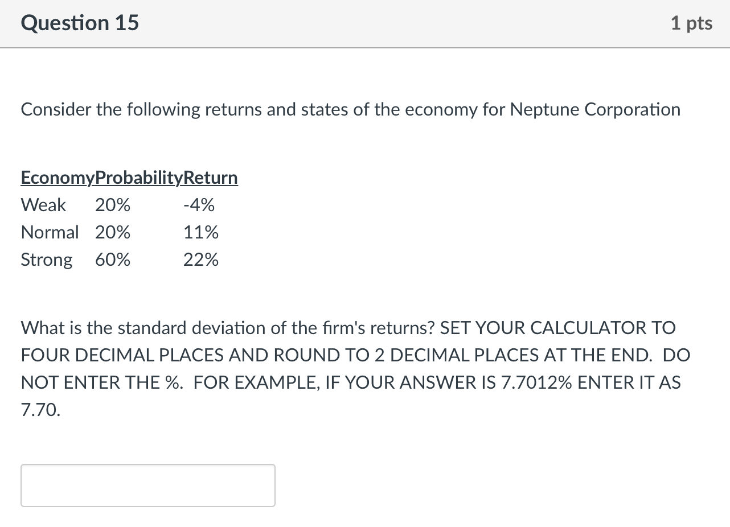Select the Weak economy row label
This screenshot has height=527, width=730.
43,205
